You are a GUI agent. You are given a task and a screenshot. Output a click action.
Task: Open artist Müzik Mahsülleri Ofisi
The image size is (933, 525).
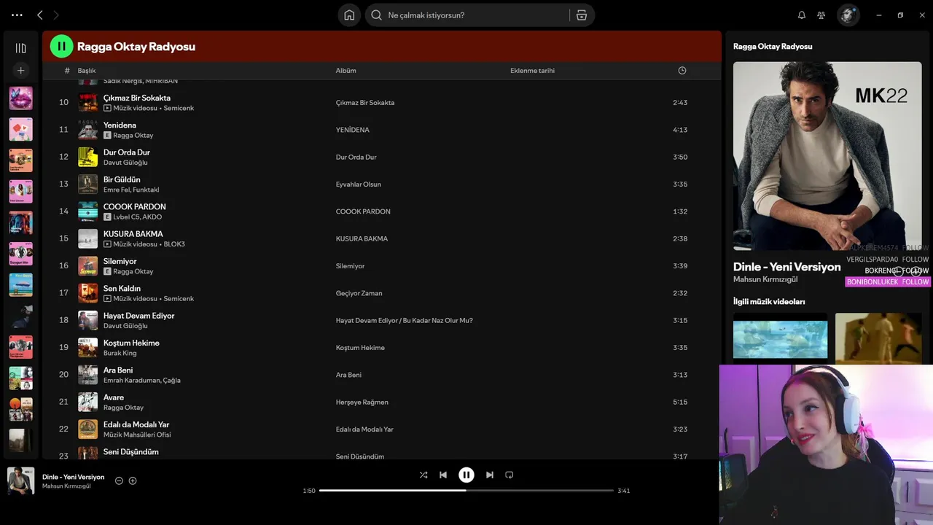137,435
